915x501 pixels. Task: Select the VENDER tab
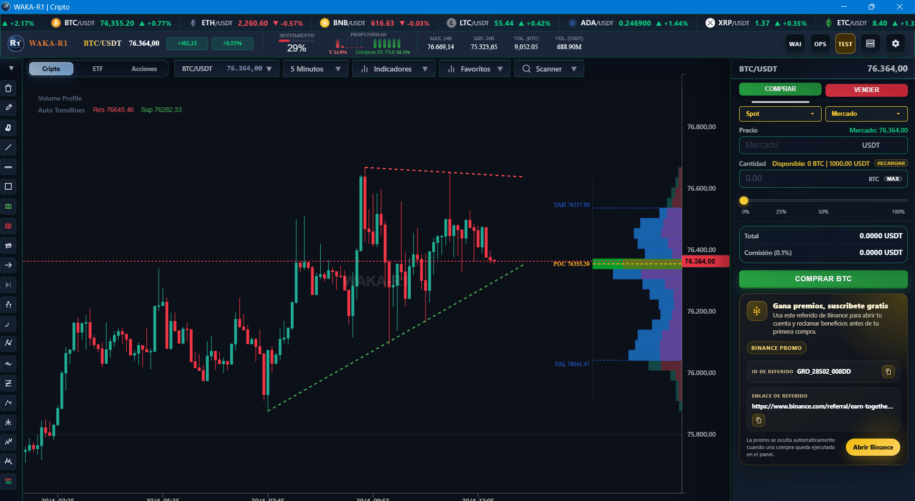click(x=866, y=90)
